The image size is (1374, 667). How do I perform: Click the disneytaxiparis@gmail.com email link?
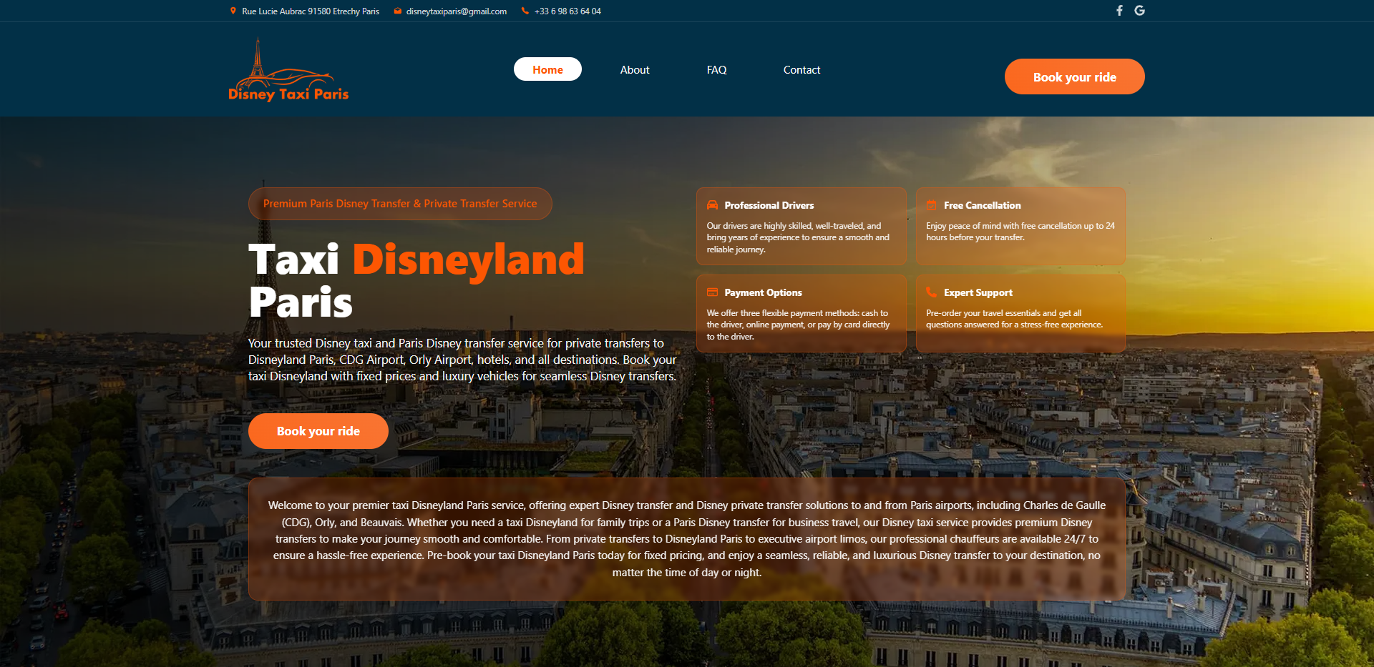pyautogui.click(x=456, y=11)
